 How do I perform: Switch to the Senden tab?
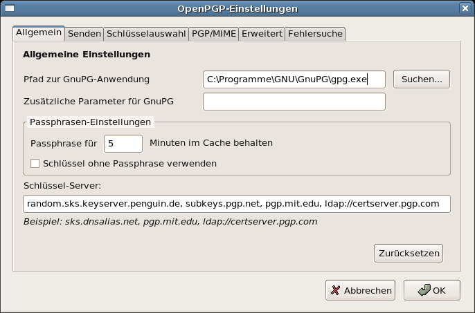(84, 34)
